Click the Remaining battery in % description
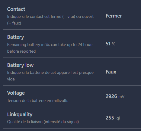Image resolution: width=141 pixels, height=131 pixels. (50, 48)
